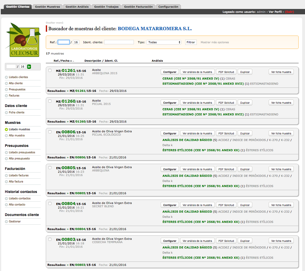305x271 pixels.
Task: Open Configuración tab
Action: [168, 7]
